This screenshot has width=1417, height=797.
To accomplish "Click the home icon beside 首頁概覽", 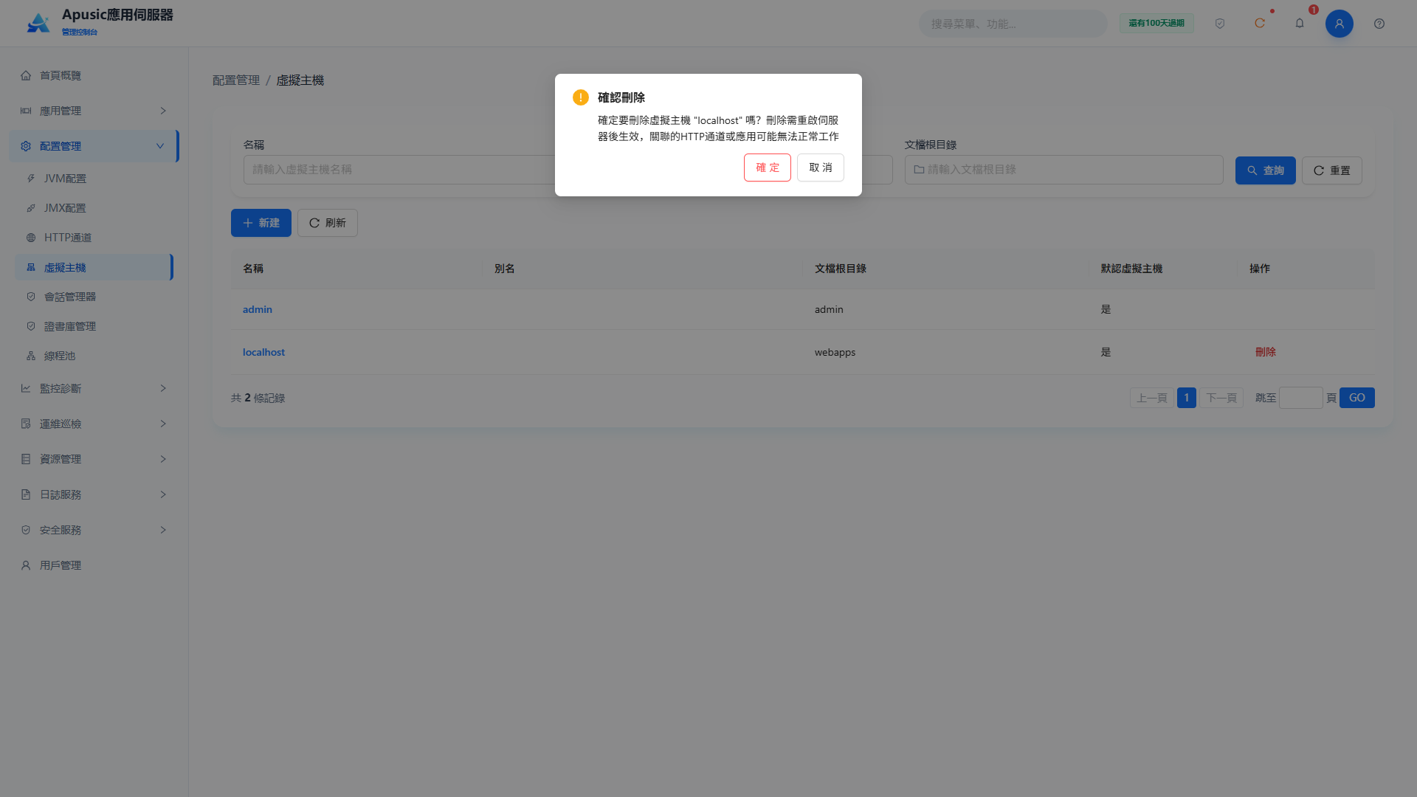I will 26,75.
